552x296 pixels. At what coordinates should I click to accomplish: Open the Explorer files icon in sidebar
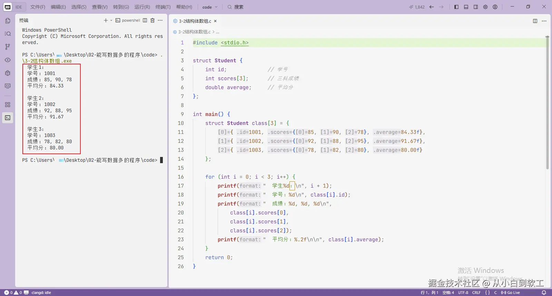(x=8, y=21)
